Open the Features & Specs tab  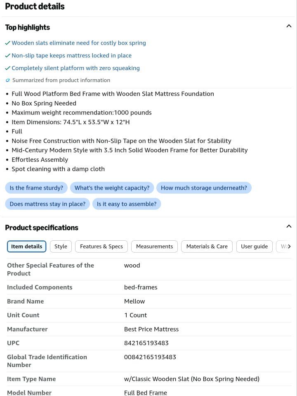coord(101,247)
